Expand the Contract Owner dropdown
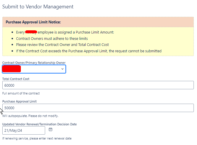Viewport: 197px width, 145px height. [x=34, y=69]
